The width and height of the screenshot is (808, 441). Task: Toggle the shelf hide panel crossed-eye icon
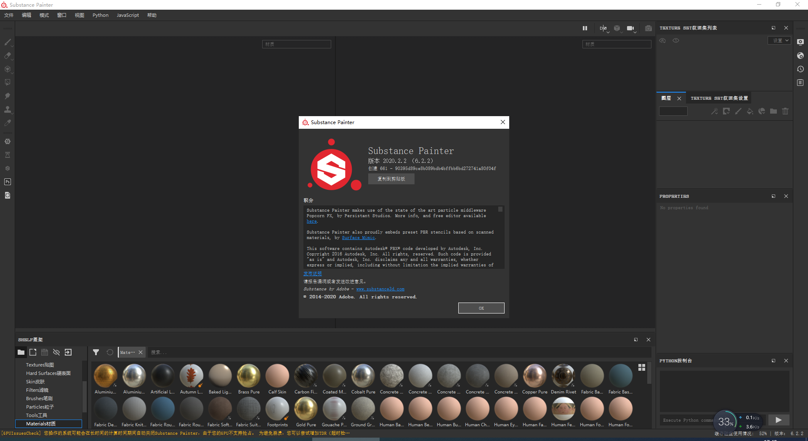coord(56,352)
